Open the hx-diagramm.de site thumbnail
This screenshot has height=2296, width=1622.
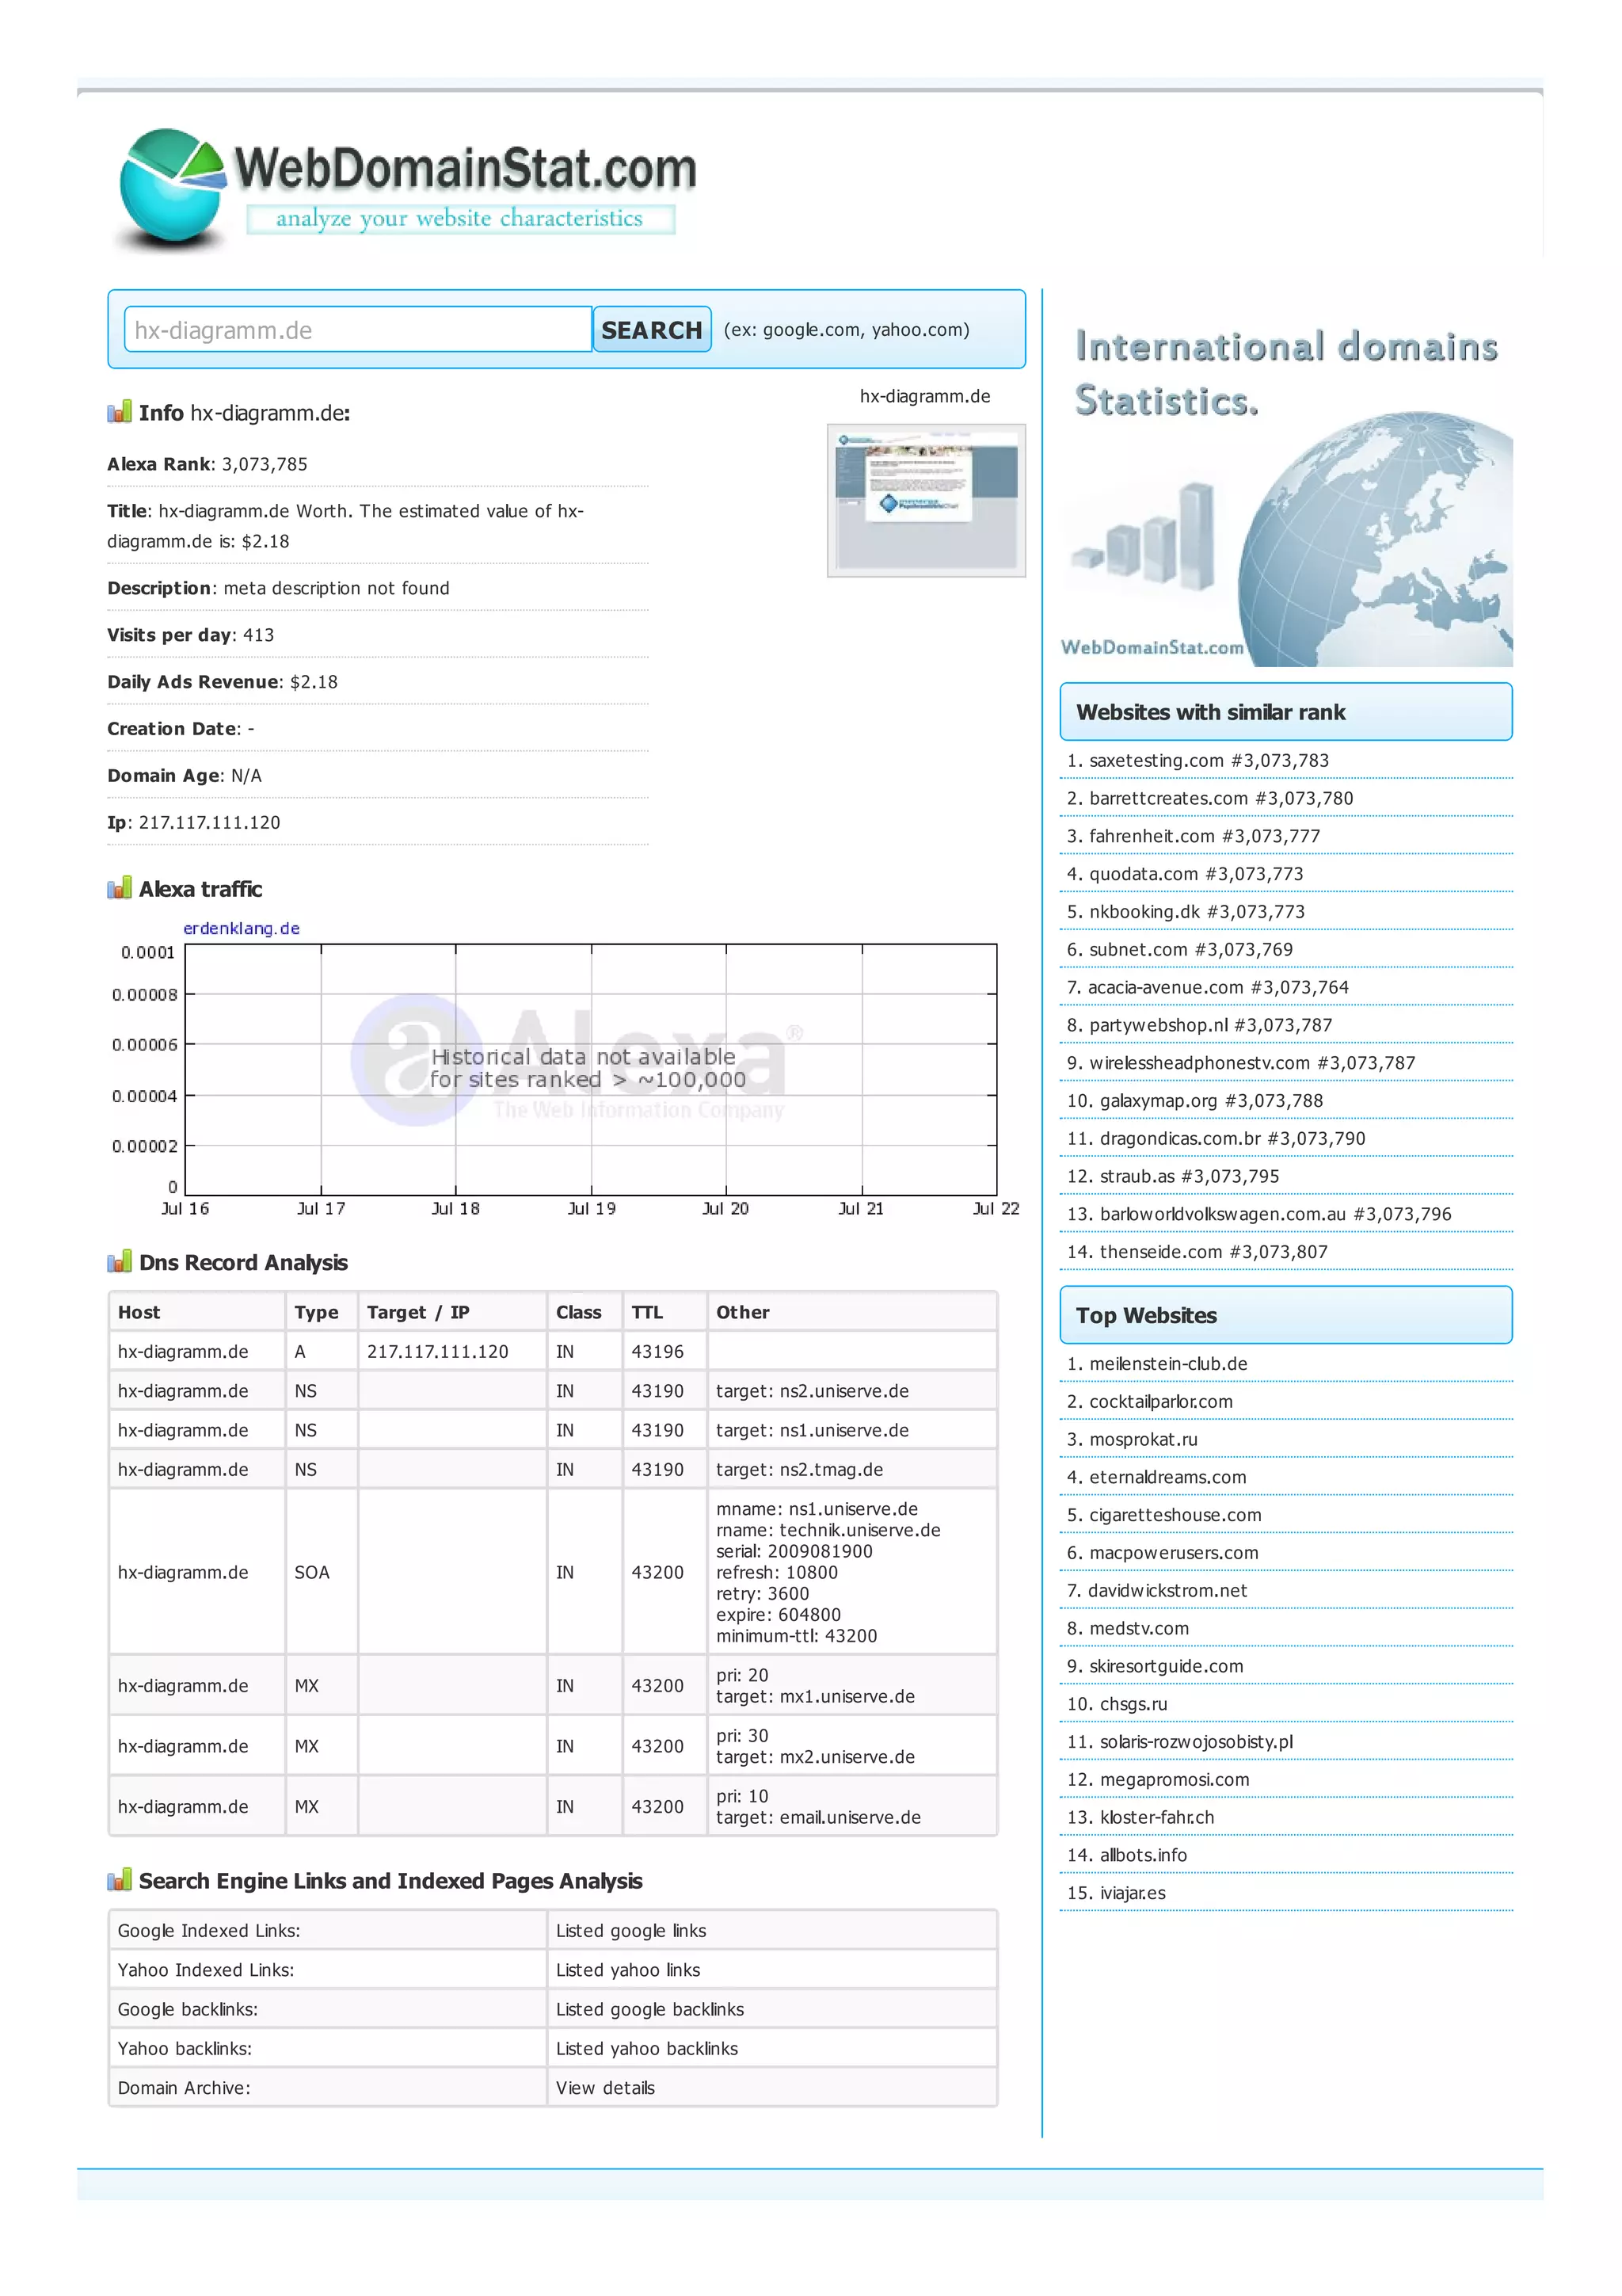(x=925, y=500)
